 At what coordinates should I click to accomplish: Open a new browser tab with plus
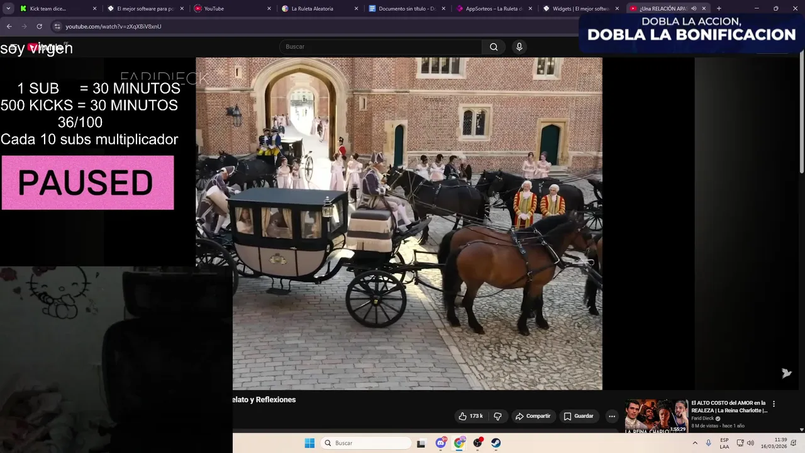tap(719, 8)
